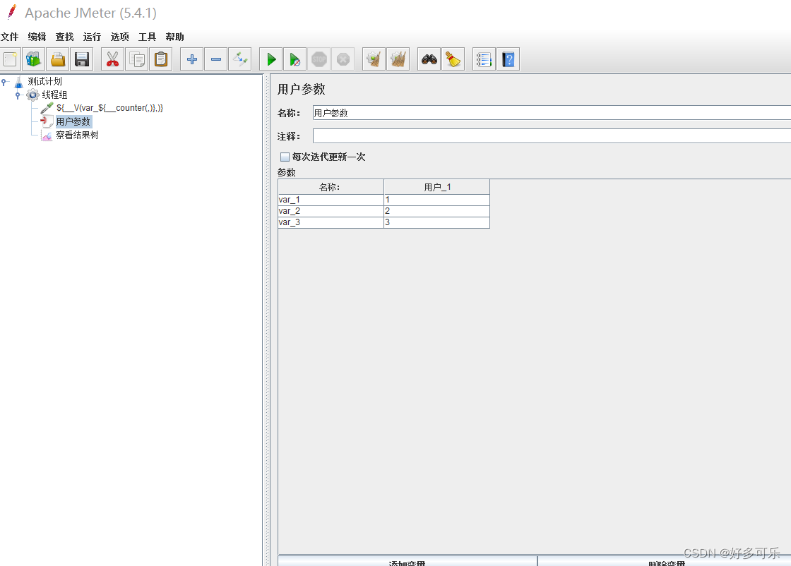Click the var_3 name cell

pyautogui.click(x=331, y=222)
